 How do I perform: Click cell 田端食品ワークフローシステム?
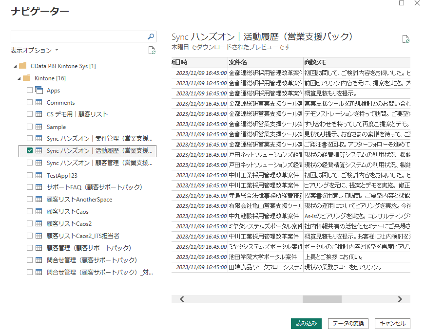pyautogui.click(x=265, y=267)
